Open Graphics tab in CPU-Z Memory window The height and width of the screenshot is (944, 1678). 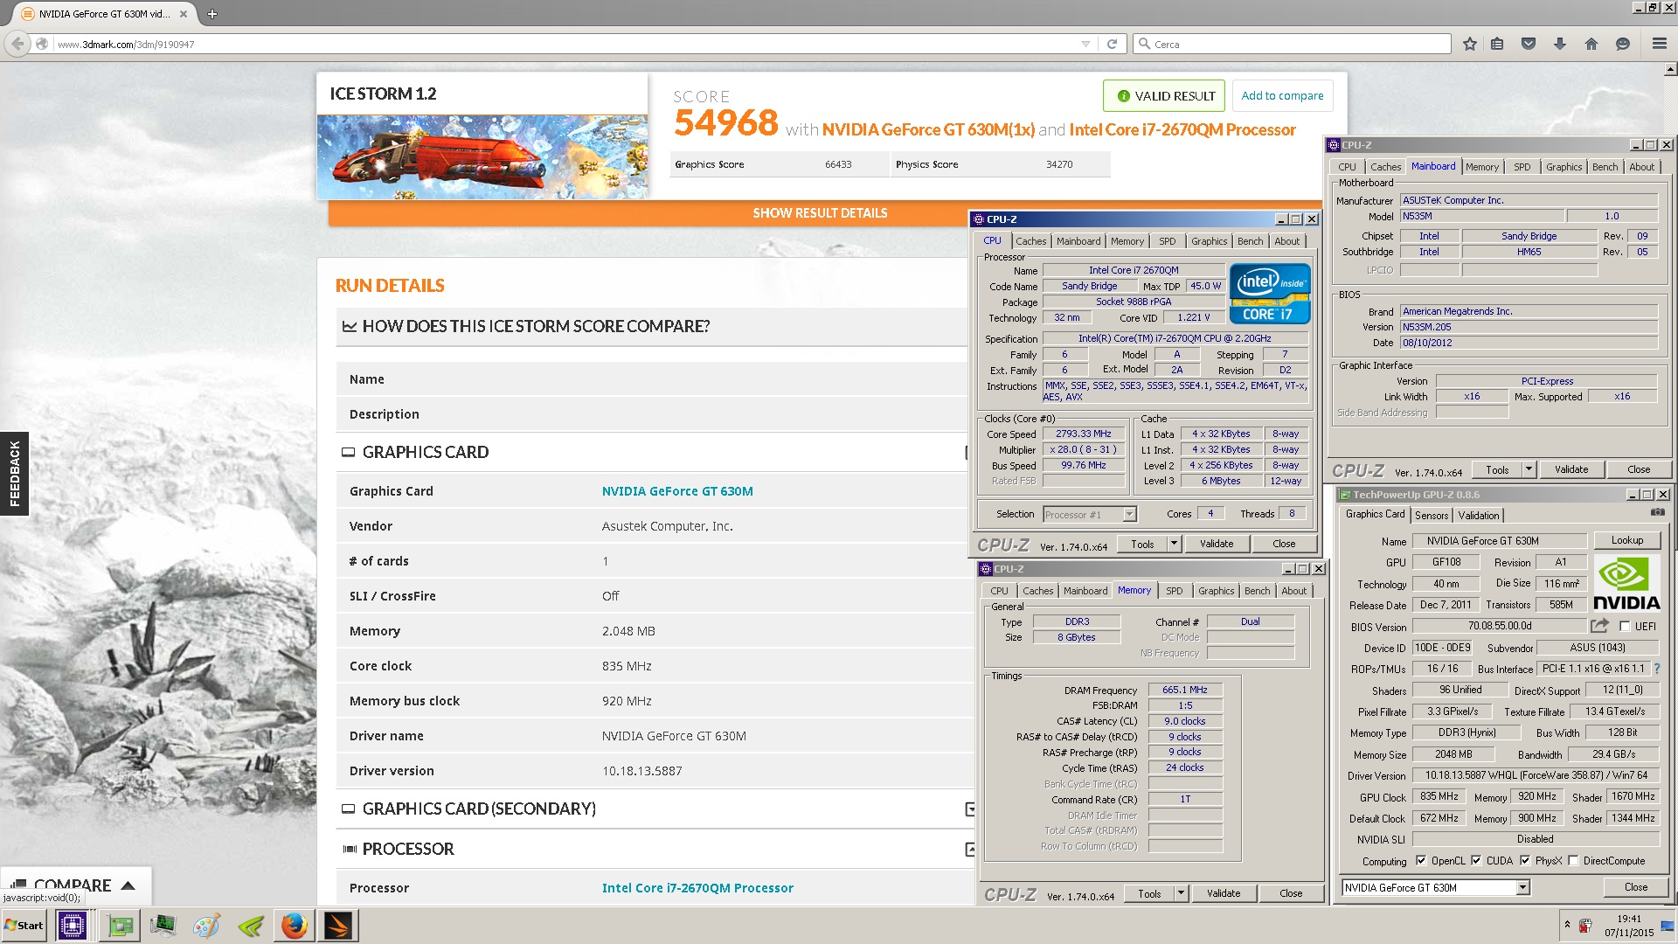tap(1216, 591)
